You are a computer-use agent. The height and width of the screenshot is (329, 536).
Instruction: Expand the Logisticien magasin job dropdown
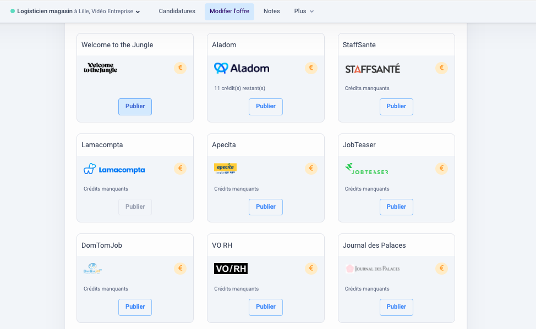tap(138, 12)
